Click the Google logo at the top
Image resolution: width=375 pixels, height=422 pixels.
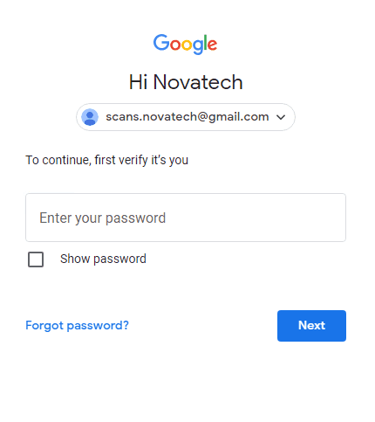(185, 44)
